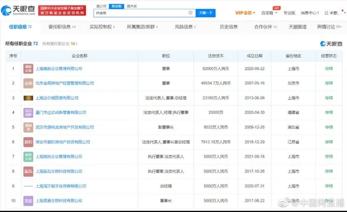Open the 天眼图谱 tab
The height and width of the screenshot is (212, 347).
297,27
